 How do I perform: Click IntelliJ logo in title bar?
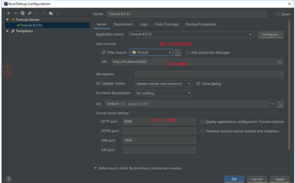5,4
